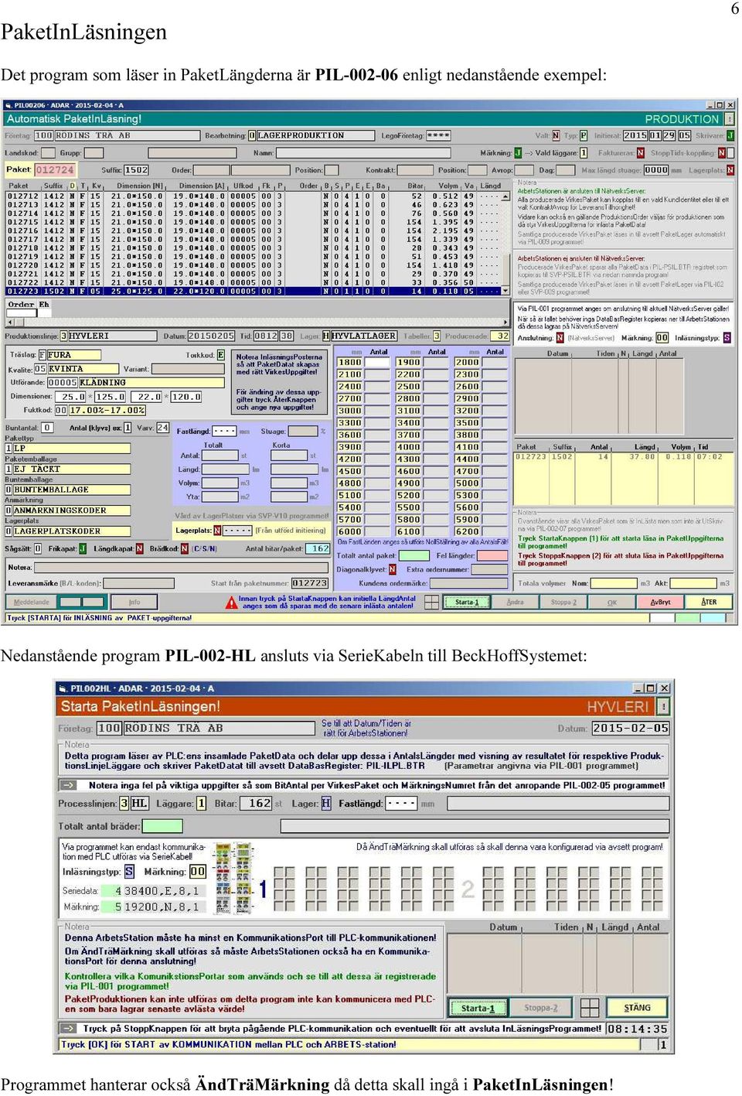Image resolution: width=742 pixels, height=1096 pixels.
Task: Click the PLC module image
Action: coord(233,879)
